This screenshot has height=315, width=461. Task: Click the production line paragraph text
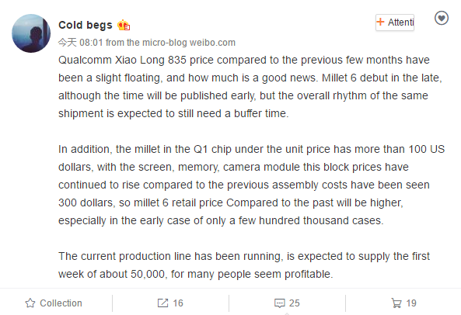(x=244, y=265)
